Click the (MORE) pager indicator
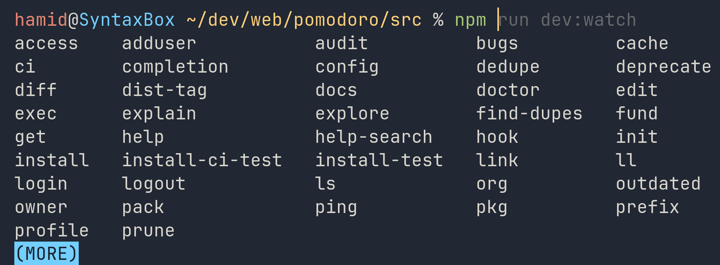Image resolution: width=720 pixels, height=265 pixels. pyautogui.click(x=47, y=254)
